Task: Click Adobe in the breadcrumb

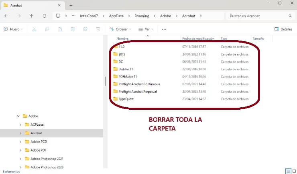Action: click(x=165, y=16)
